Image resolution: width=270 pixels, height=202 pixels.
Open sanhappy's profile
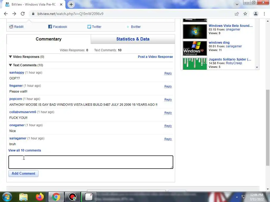(x=17, y=73)
